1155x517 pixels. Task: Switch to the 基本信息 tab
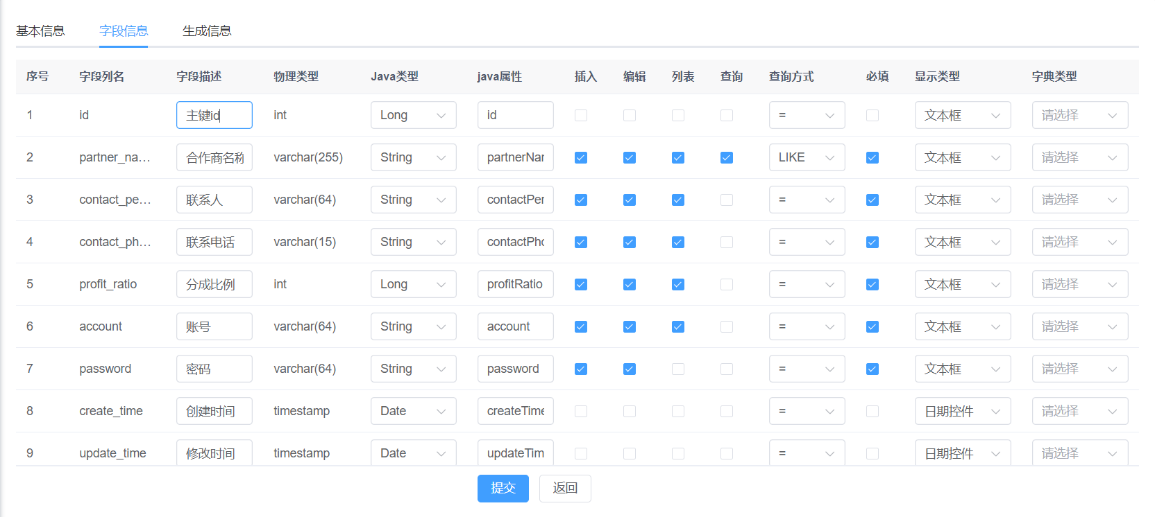40,30
